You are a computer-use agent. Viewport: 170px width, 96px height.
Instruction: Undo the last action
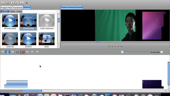pyautogui.click(x=12, y=3)
